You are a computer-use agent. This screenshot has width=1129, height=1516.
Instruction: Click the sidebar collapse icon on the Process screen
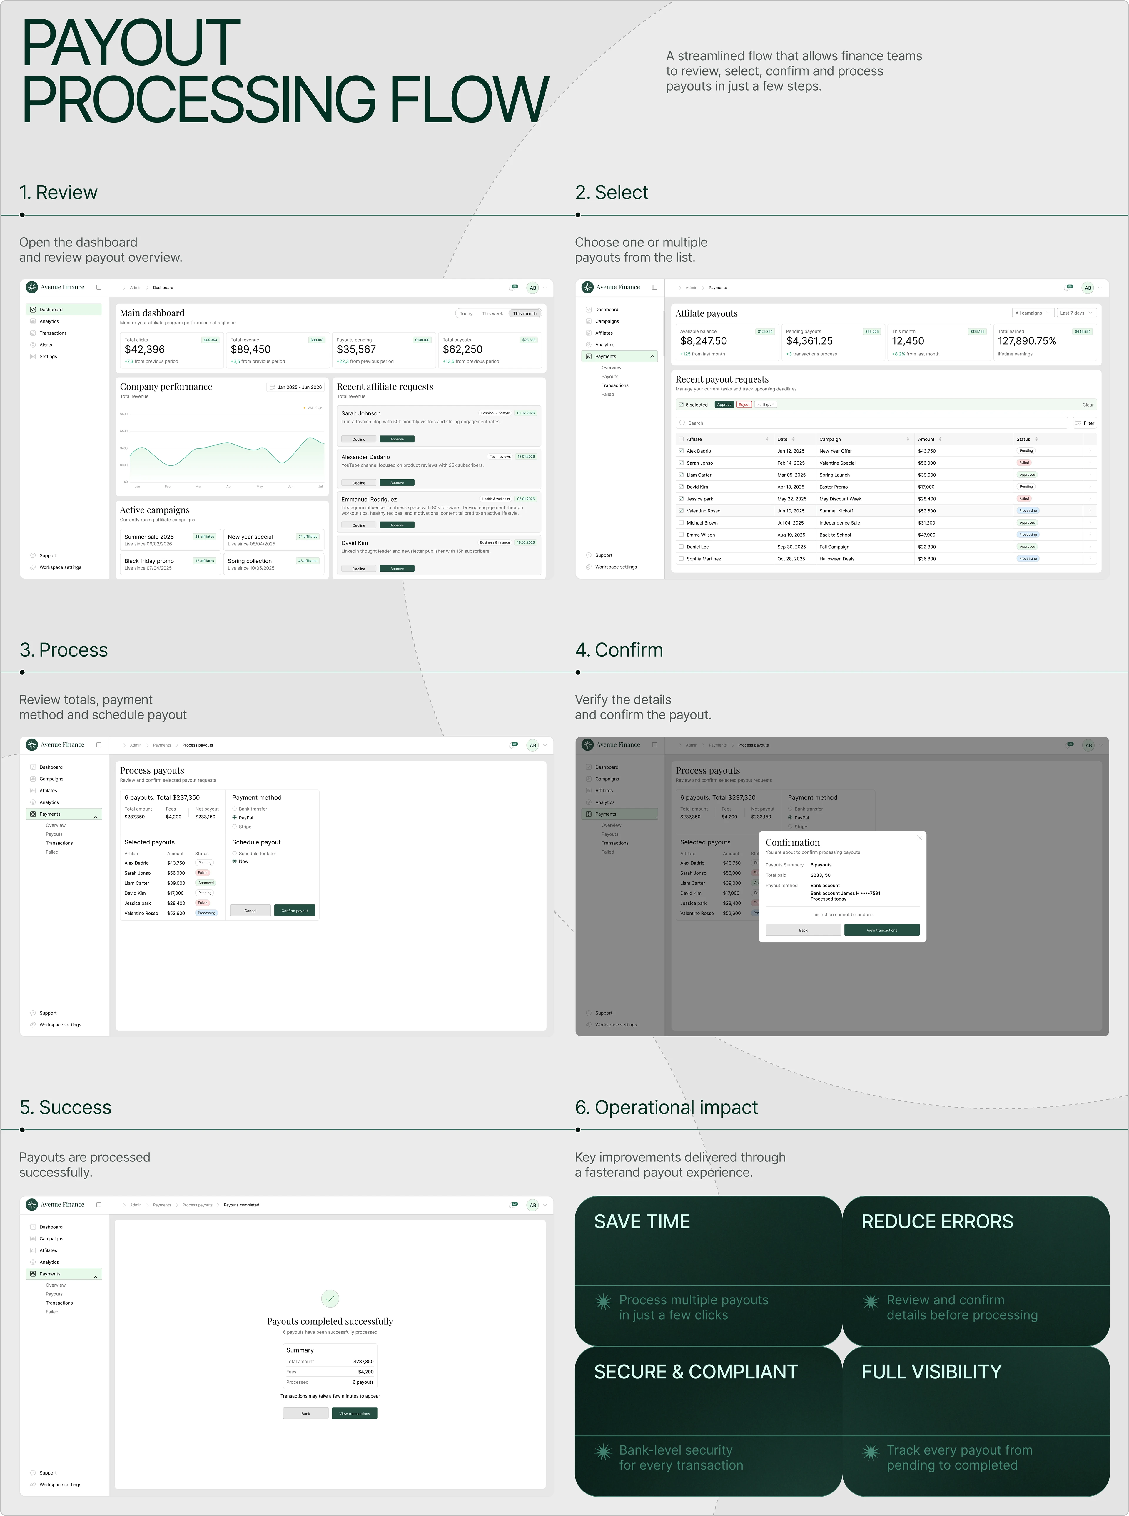pos(99,745)
